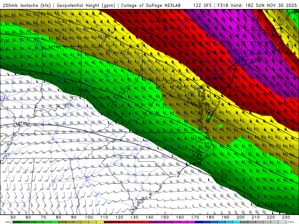Click the '12Z GFS' model run label

(x=202, y=5)
